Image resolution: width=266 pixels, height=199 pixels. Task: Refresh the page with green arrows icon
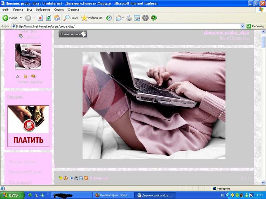49,18
